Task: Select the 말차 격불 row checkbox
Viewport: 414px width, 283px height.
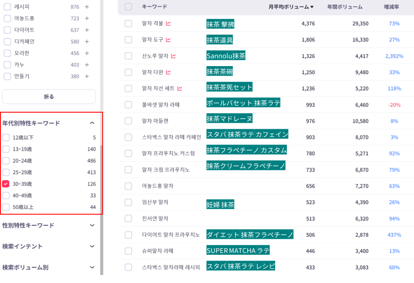Action: point(128,24)
